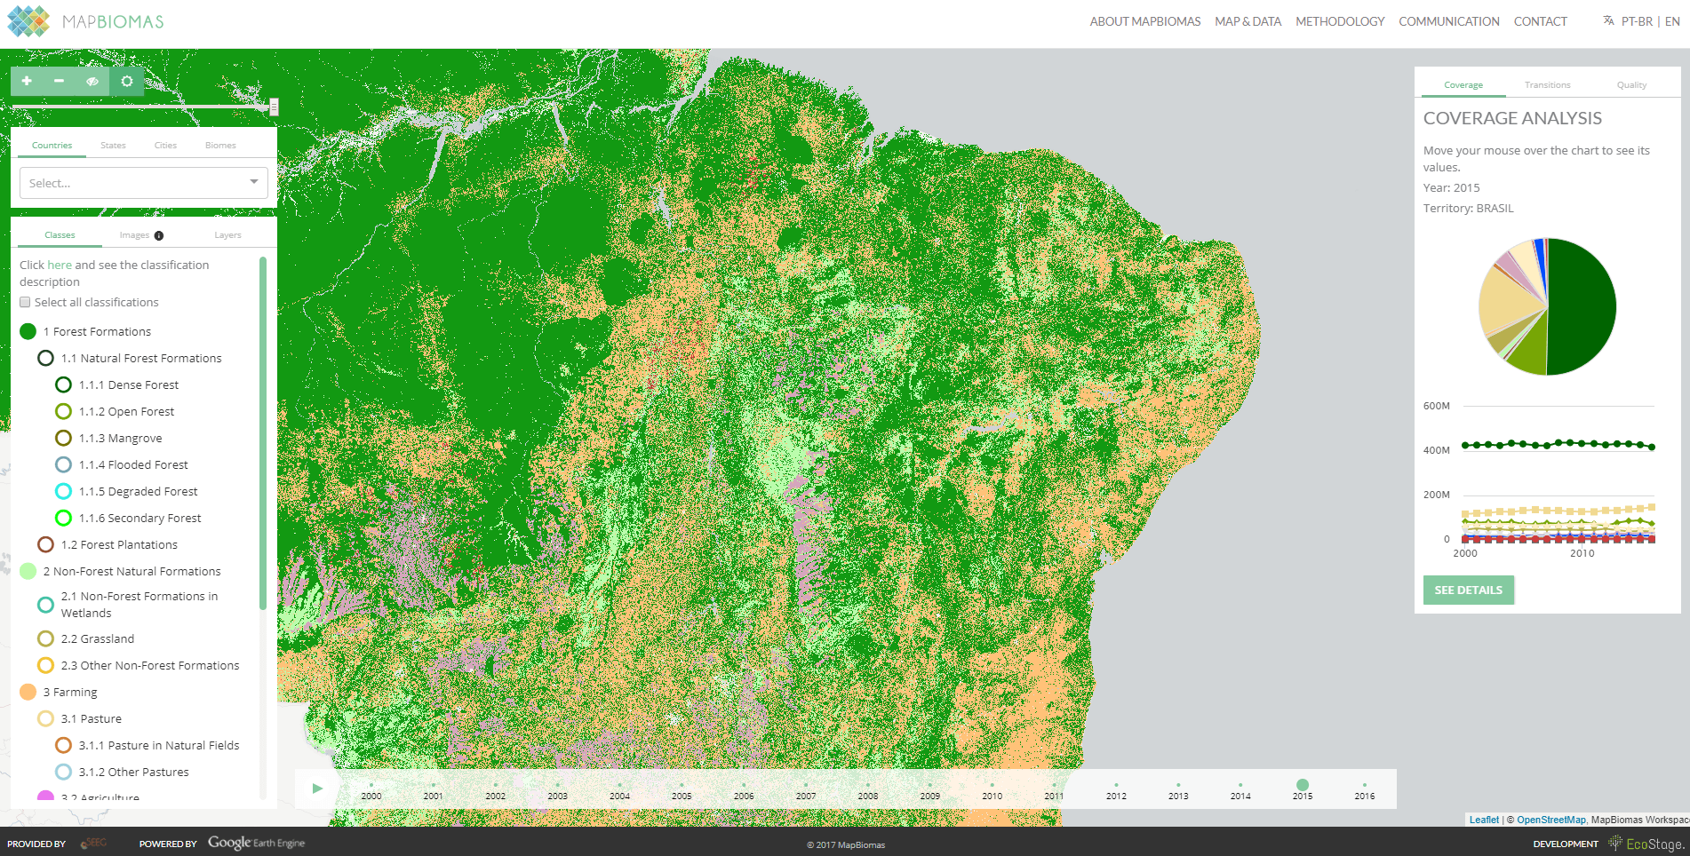
Task: Enable Select all classifications
Action: tap(25, 302)
